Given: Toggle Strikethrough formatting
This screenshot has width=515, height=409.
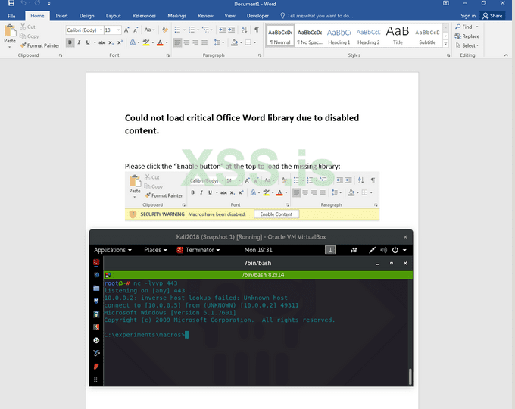Looking at the screenshot, I should tap(102, 42).
